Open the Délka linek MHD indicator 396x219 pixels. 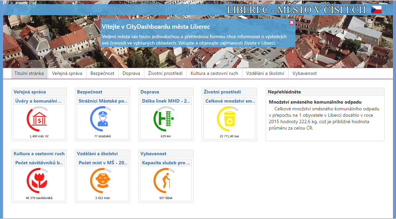(x=166, y=101)
